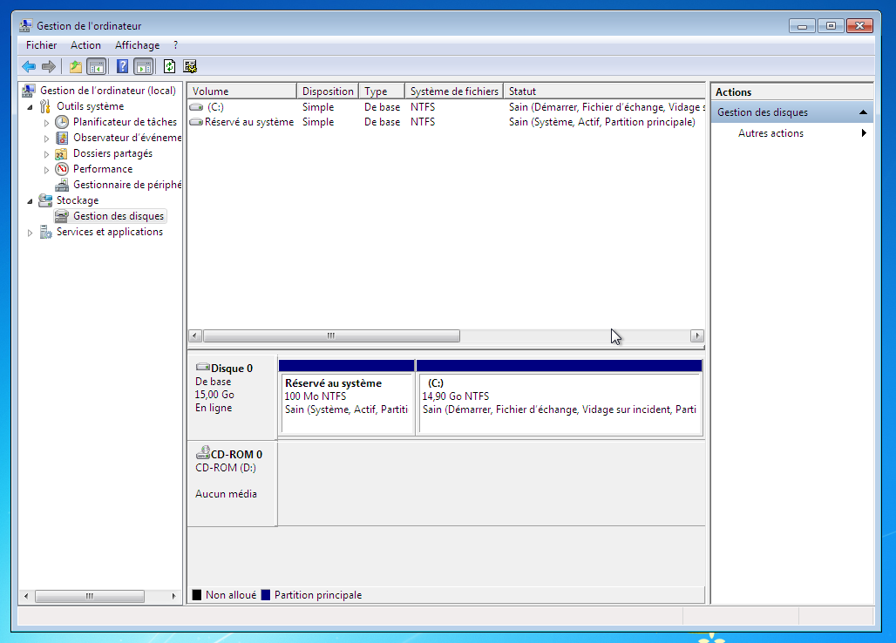The image size is (896, 643).
Task: Click the Performance gauge icon
Action: [x=62, y=169]
